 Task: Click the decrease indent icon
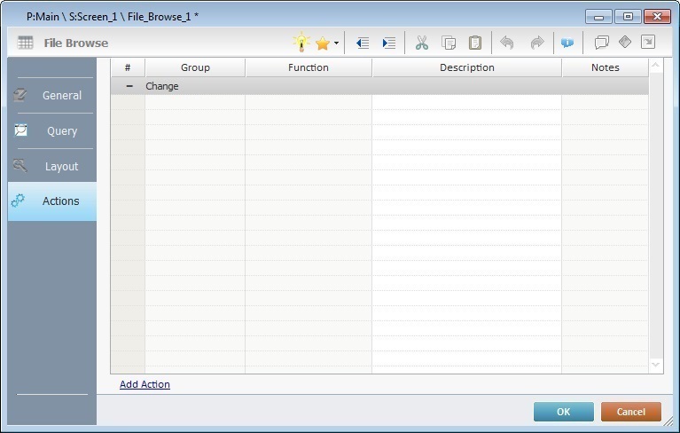(362, 43)
